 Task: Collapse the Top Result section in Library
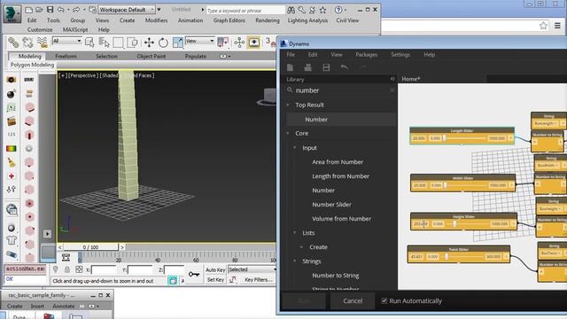pyautogui.click(x=288, y=105)
